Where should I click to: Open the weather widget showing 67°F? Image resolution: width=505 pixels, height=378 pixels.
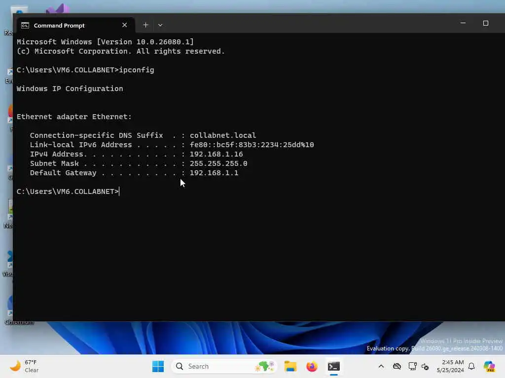[25, 366]
